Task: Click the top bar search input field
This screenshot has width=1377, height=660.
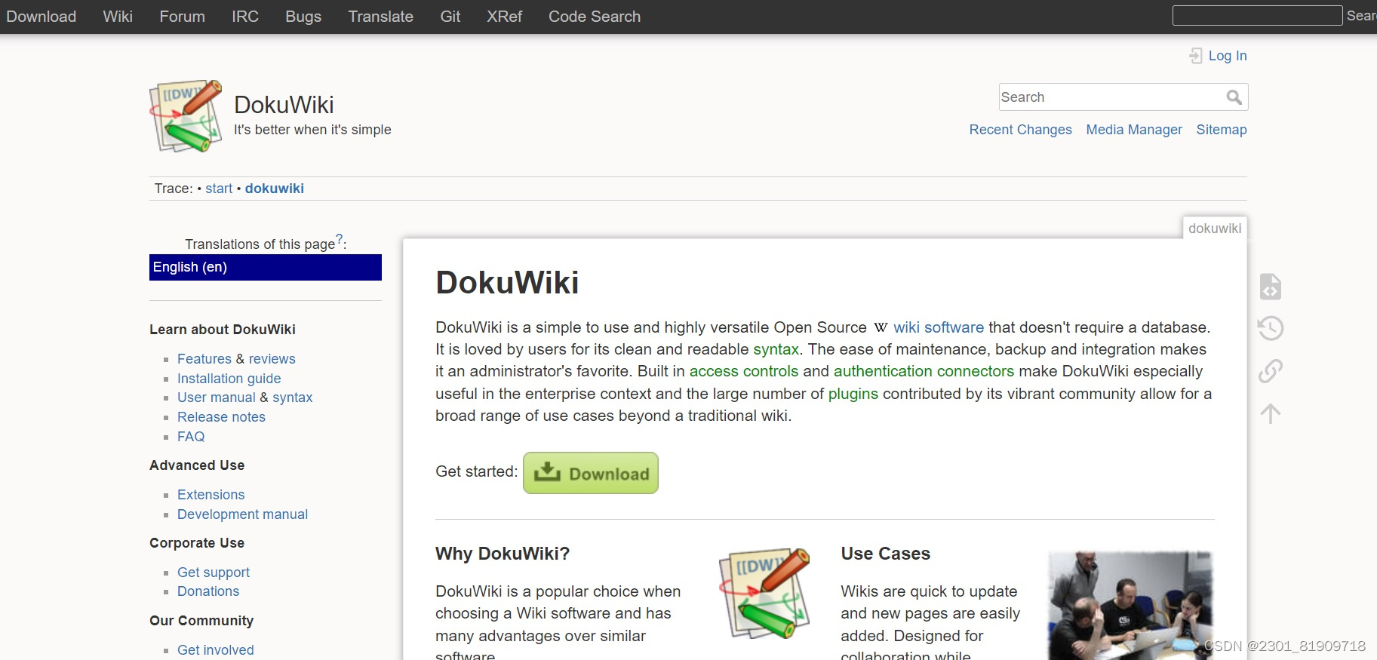Action: click(1257, 15)
